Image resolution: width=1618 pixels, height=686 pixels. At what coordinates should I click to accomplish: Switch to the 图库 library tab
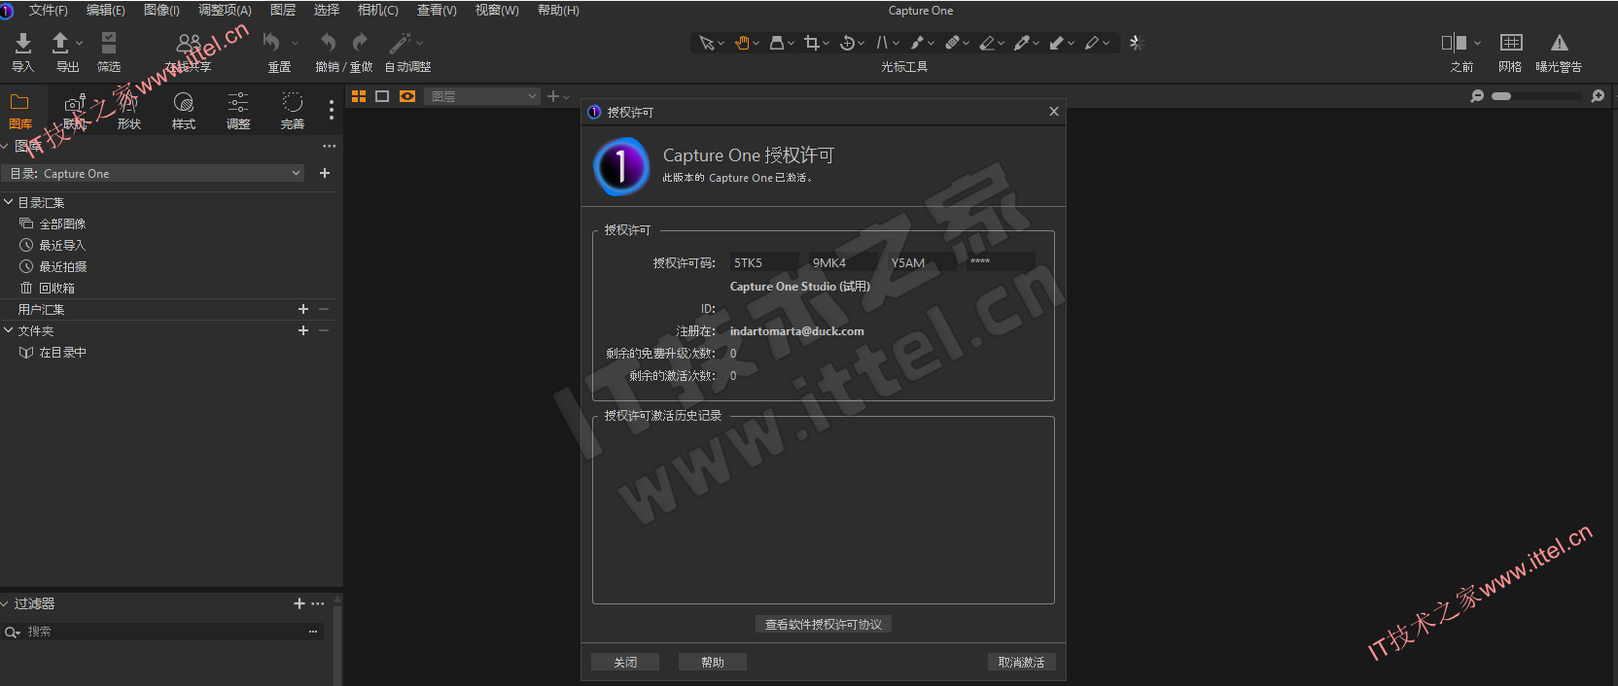click(x=19, y=111)
